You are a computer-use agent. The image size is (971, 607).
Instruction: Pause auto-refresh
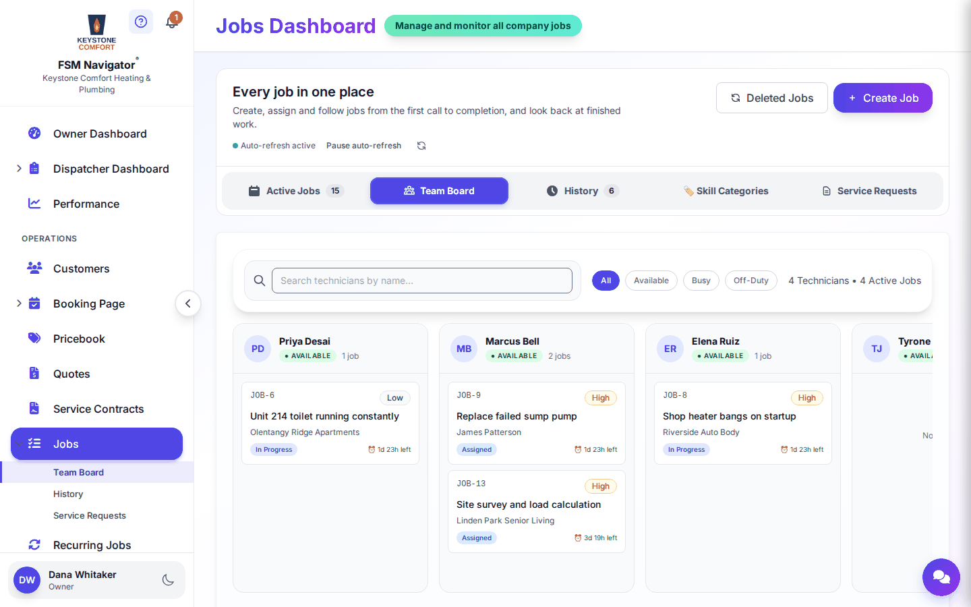[363, 146]
